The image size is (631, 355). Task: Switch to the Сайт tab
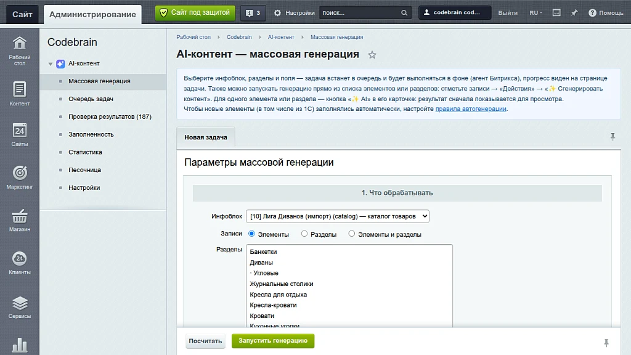[22, 15]
